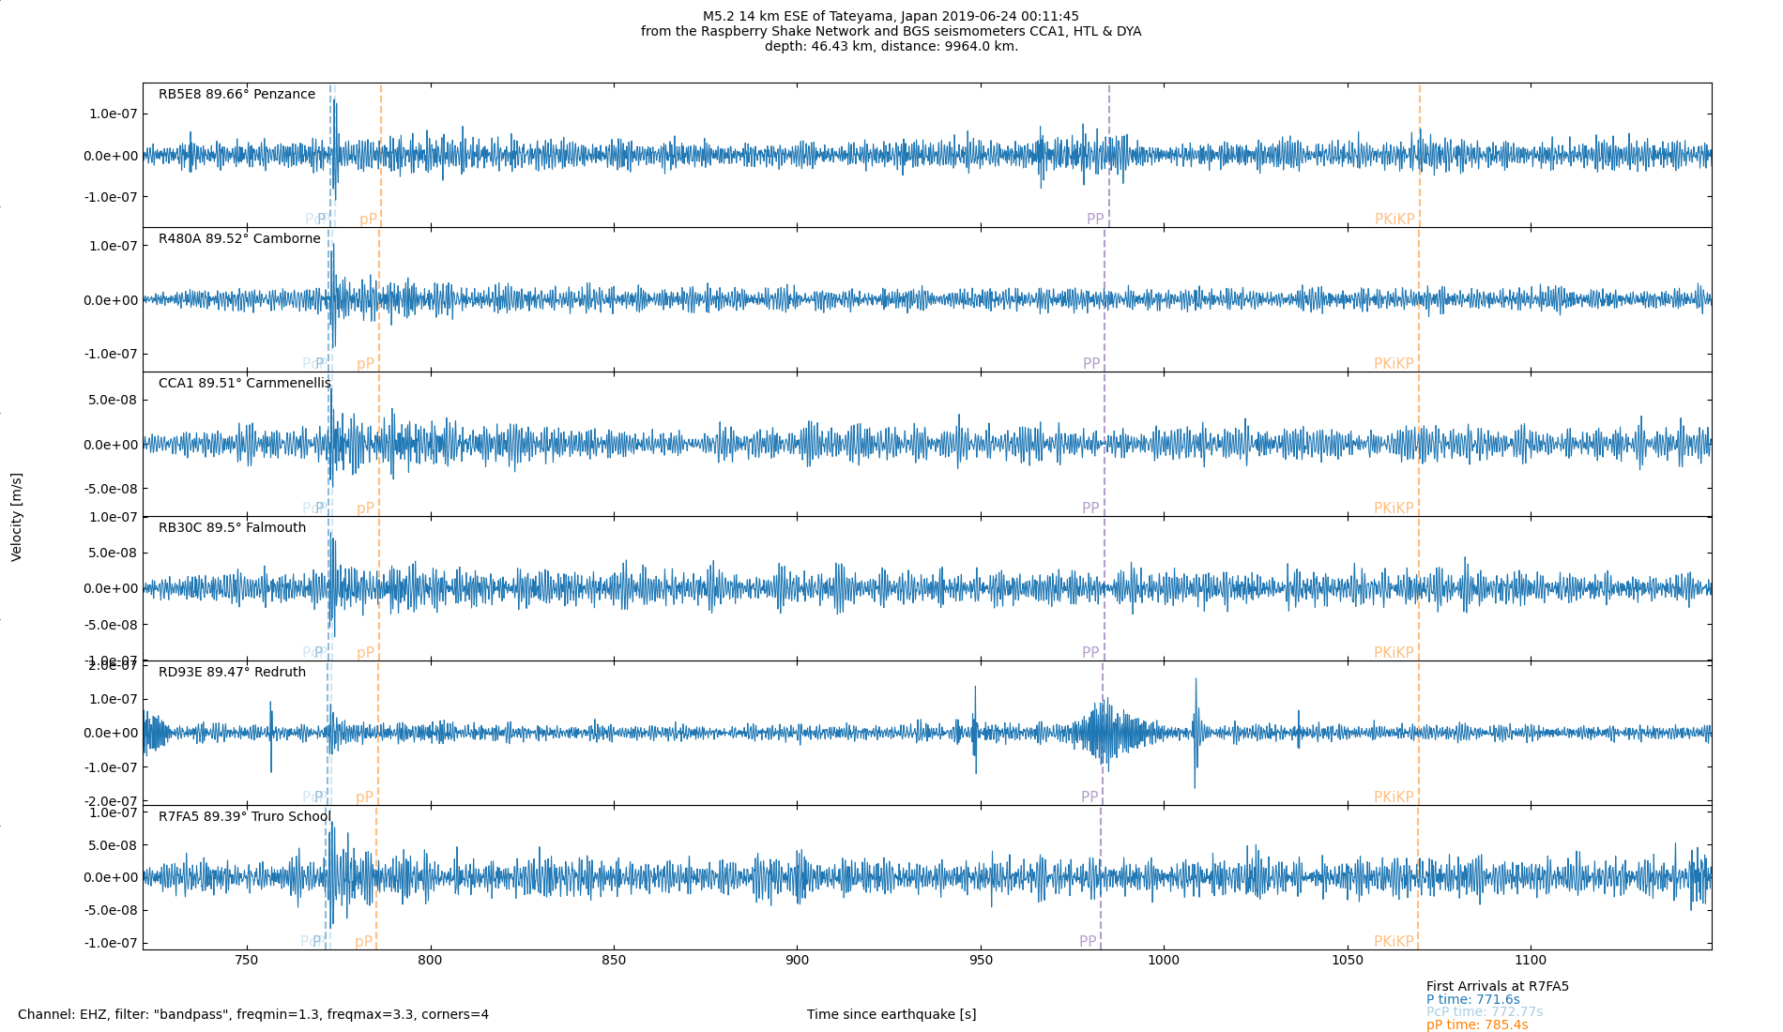Click the PP phase label in the Truro School panel
Image resolution: width=1783 pixels, height=1032 pixels.
tap(1088, 942)
